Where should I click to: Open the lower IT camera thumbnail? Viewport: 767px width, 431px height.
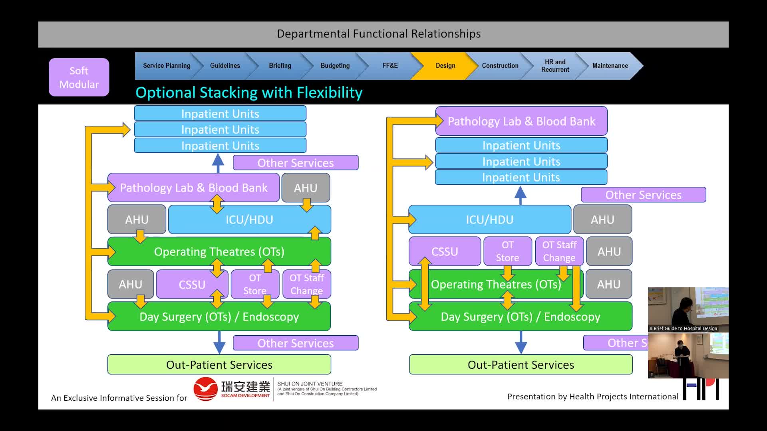(688, 355)
